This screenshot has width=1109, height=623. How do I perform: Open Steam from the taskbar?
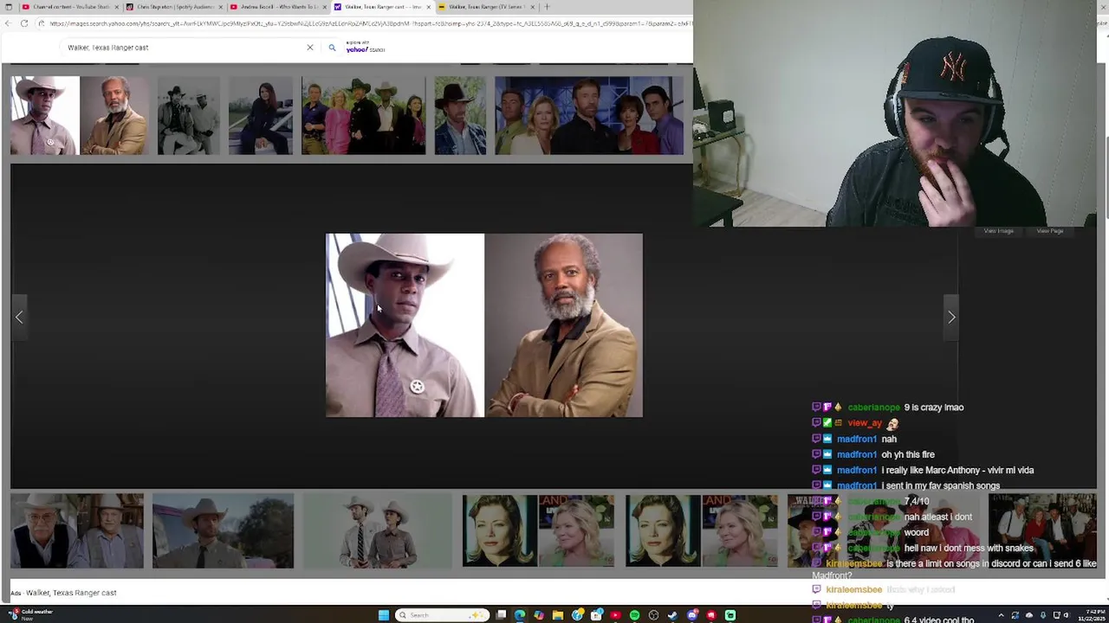(672, 615)
